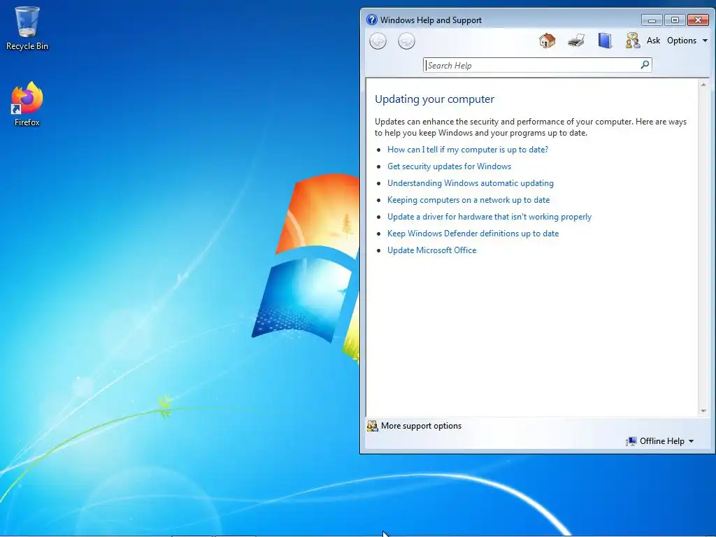The height and width of the screenshot is (537, 716).
Task: Close the Windows Help and Support window
Action: pos(698,20)
